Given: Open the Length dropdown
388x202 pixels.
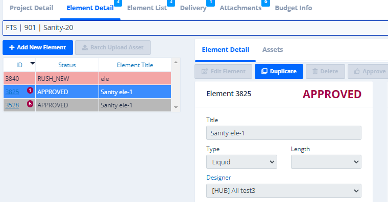Looking at the screenshot, I should (x=326, y=162).
